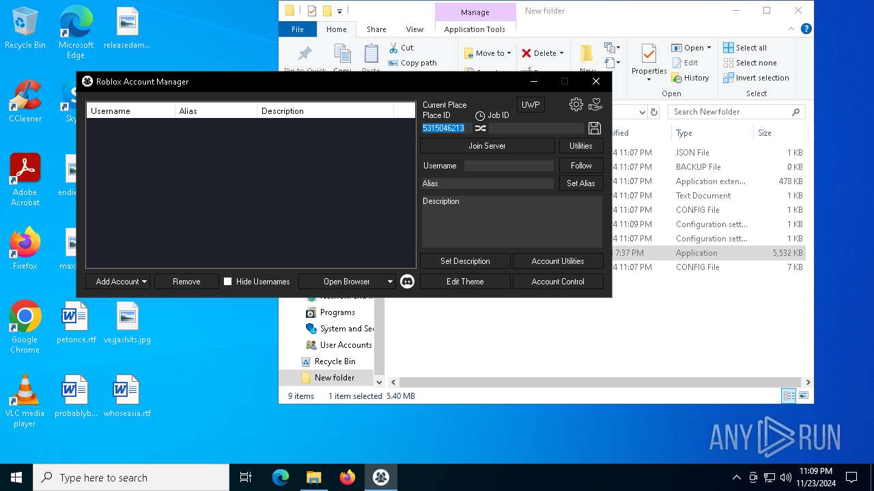Viewport: 874px width, 491px height.
Task: Open the Discord icon button
Action: click(x=407, y=281)
